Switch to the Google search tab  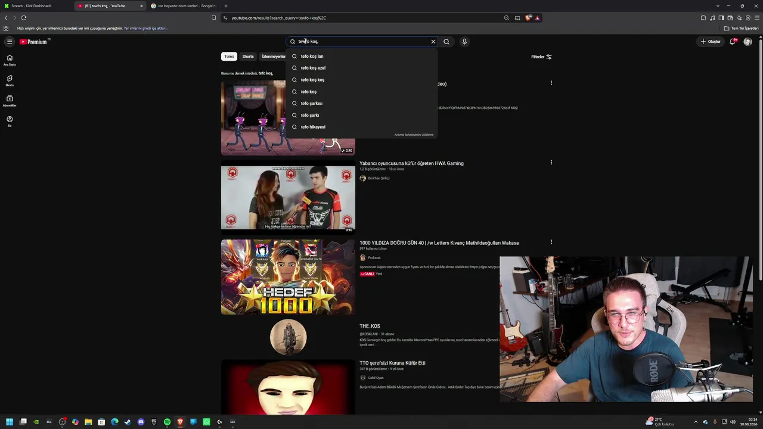click(182, 6)
